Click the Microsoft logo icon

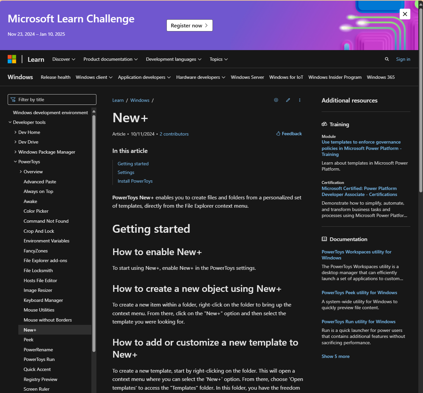[x=12, y=59]
